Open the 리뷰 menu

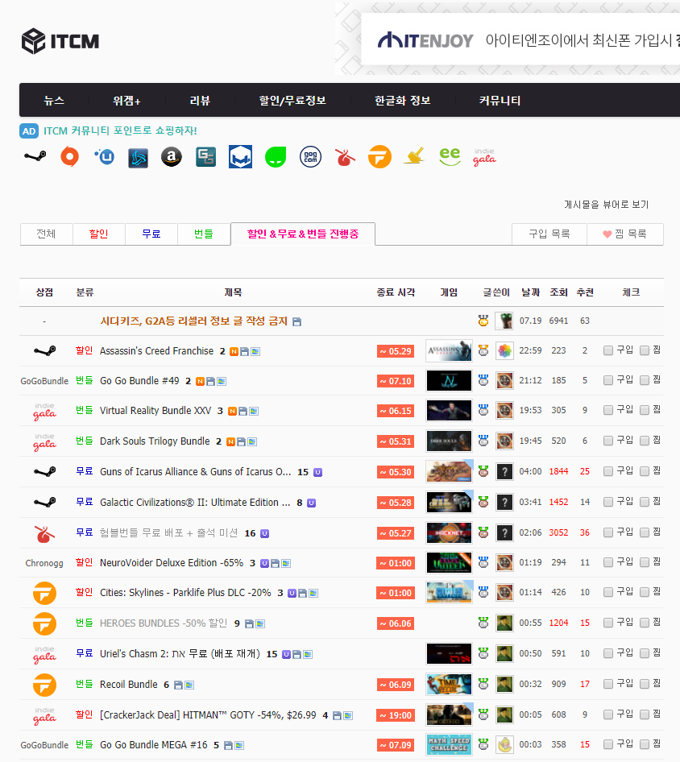[x=200, y=101]
